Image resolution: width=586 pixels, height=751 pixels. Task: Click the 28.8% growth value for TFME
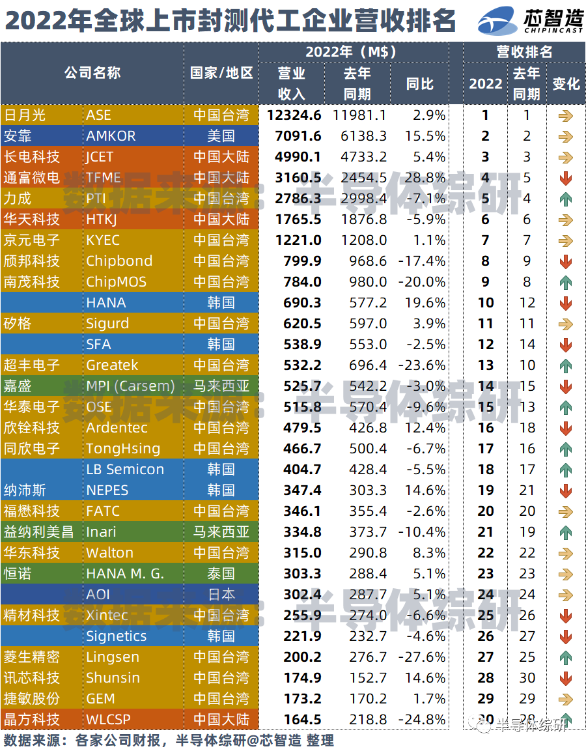[425, 178]
